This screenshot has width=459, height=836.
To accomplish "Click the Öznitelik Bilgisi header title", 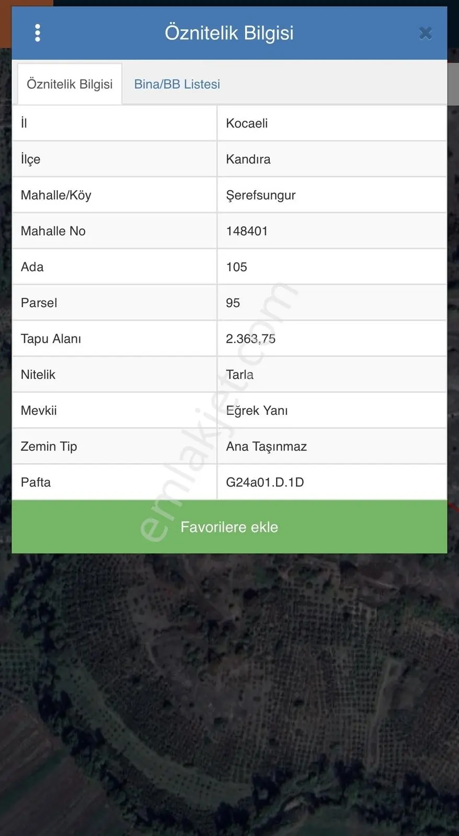I will point(229,33).
